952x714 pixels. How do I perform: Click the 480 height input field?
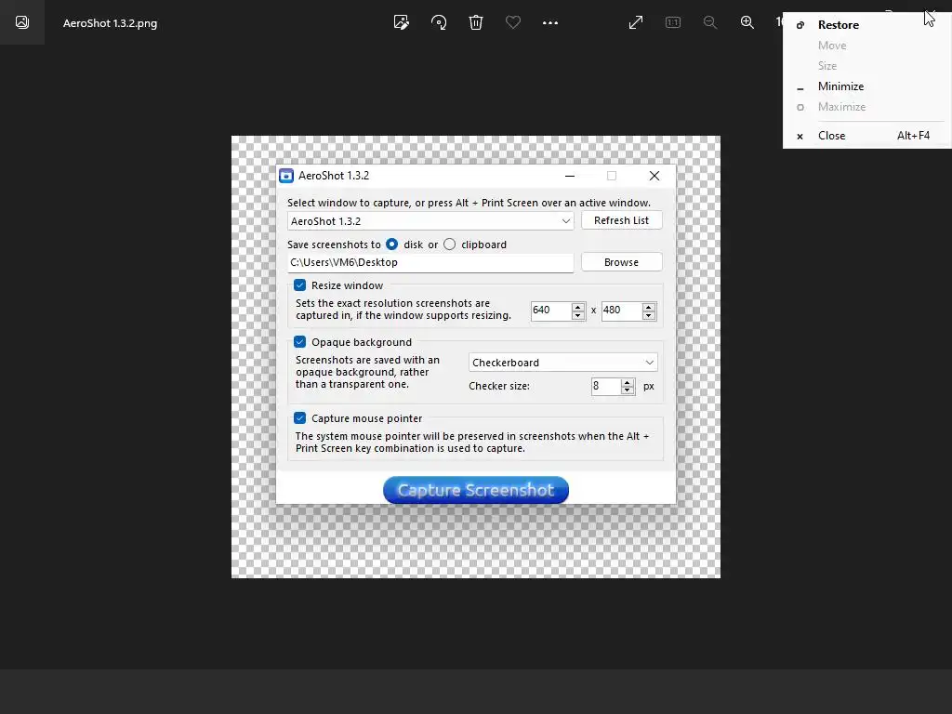point(622,311)
